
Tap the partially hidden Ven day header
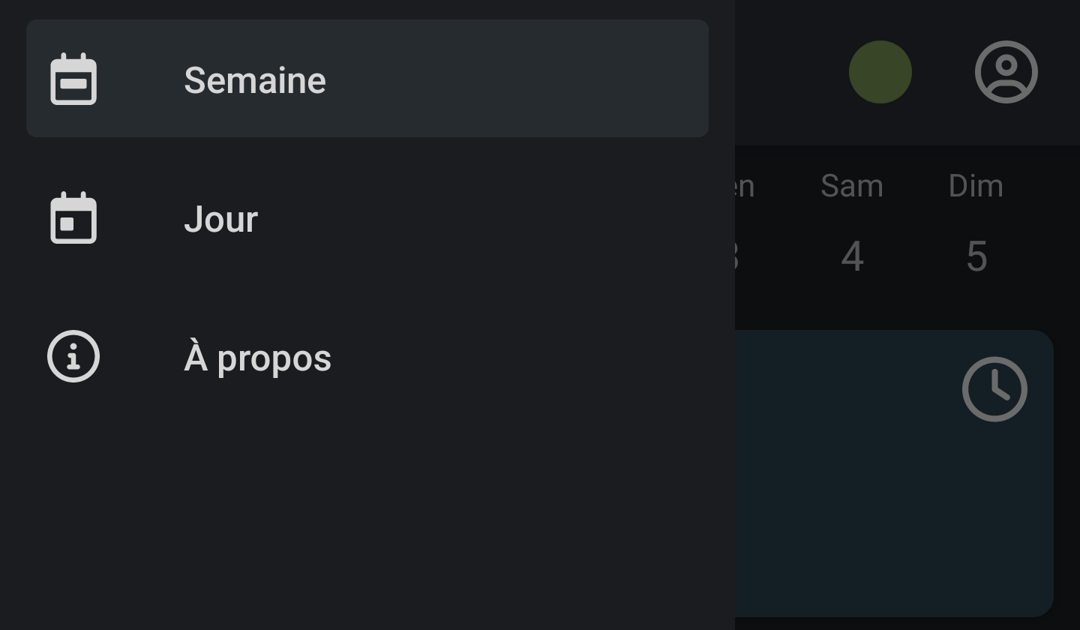click(744, 186)
